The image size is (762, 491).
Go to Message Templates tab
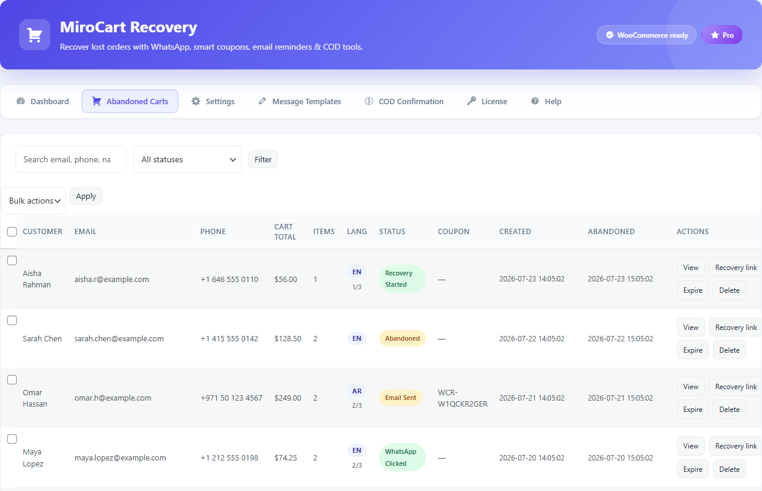300,101
